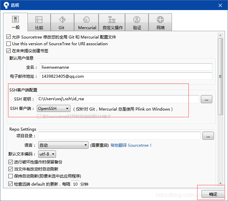Image resolution: width=228 pixels, height=201 pixels.
Task: Enable 保持自动刷新 even when app not selected
Action: (x=10, y=176)
